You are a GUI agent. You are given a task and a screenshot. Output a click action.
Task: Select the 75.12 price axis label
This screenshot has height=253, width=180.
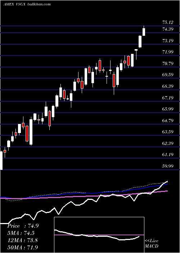[168, 22]
